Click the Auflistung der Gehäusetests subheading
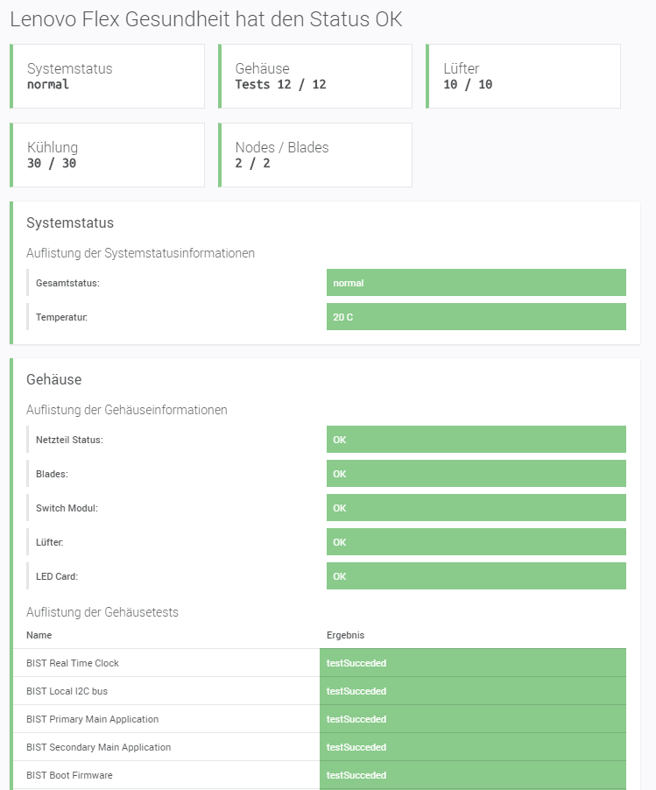This screenshot has width=656, height=790. (102, 612)
